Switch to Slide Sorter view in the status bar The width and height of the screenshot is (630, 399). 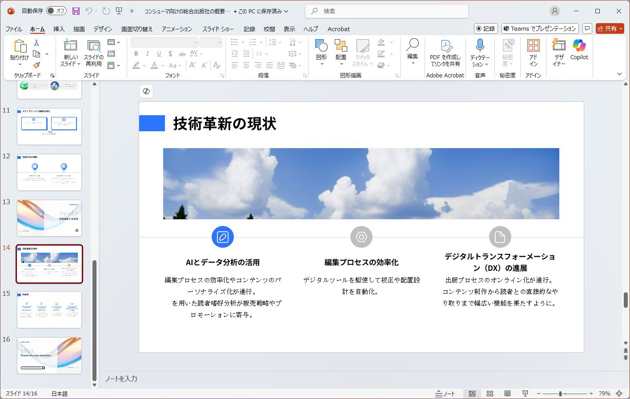pyautogui.click(x=490, y=394)
